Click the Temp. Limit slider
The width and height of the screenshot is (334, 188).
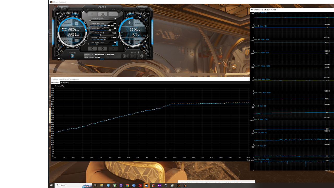tap(102, 30)
